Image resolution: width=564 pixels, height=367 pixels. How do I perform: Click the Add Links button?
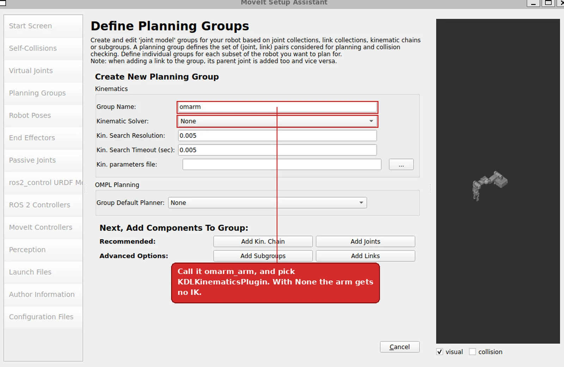tap(366, 256)
